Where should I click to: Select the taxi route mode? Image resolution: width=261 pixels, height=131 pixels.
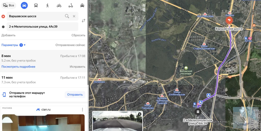(82, 5)
